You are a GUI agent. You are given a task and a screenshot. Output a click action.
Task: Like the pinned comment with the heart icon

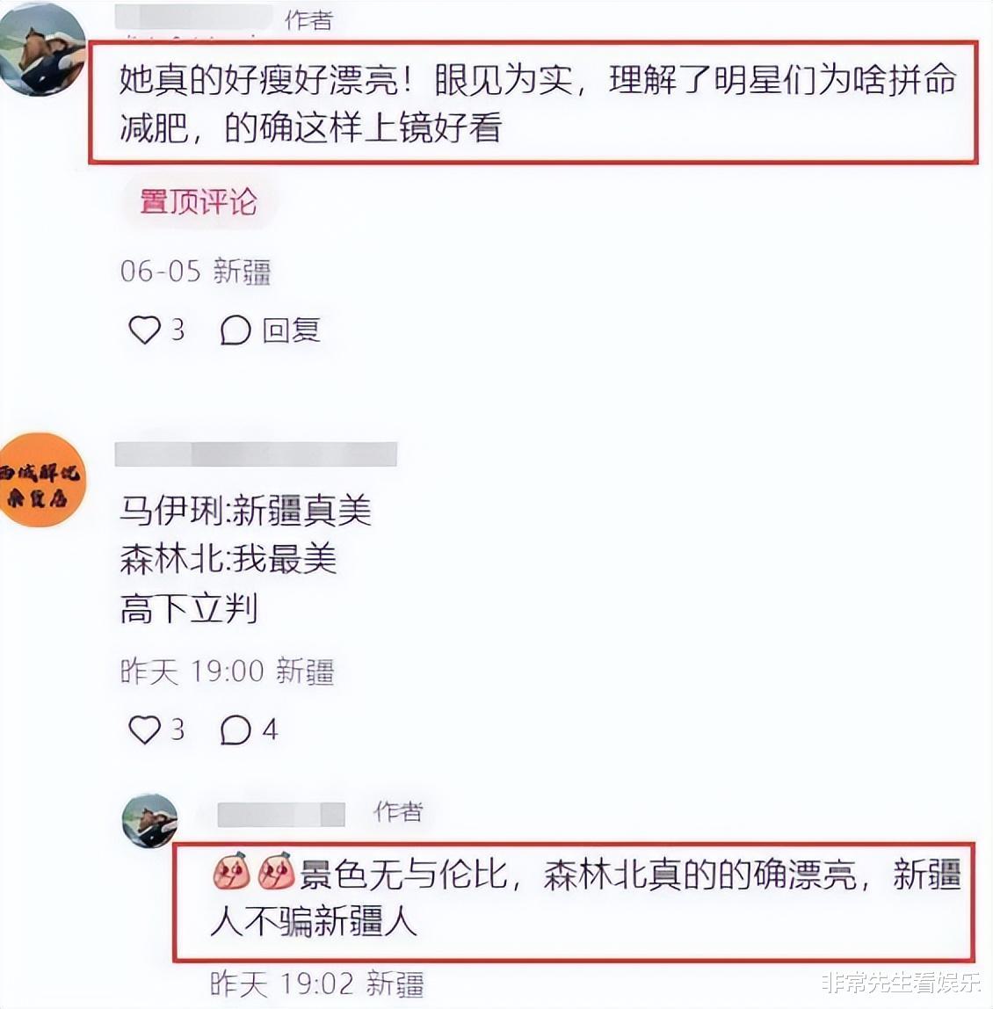(x=145, y=330)
